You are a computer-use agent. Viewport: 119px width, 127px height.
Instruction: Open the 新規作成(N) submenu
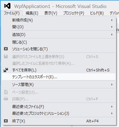tap(58, 20)
